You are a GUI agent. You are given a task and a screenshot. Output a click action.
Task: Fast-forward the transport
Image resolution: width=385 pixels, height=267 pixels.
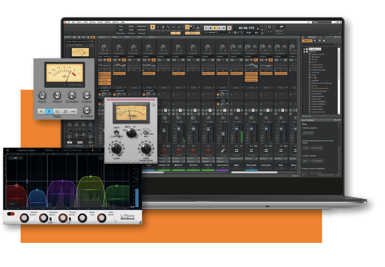(x=224, y=28)
